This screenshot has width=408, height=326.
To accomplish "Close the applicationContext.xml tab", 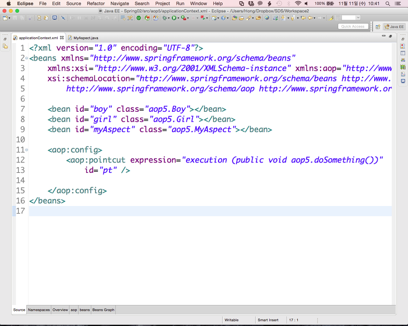I will coord(62,37).
